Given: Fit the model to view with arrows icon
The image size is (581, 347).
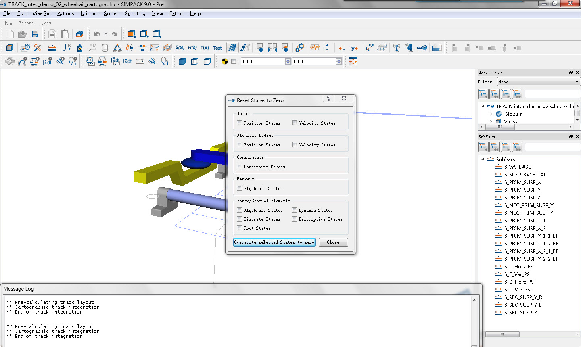Looking at the screenshot, I should (353, 61).
